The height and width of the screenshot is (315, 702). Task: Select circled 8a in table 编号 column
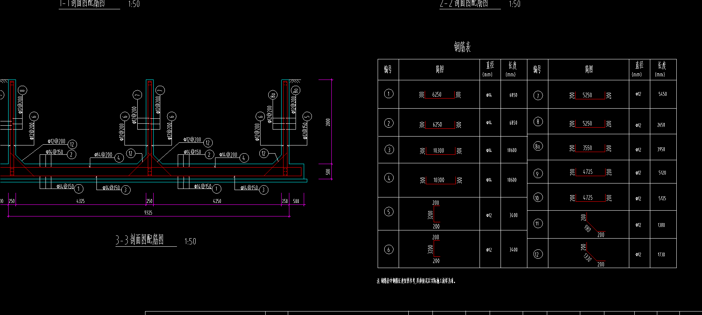pos(538,146)
